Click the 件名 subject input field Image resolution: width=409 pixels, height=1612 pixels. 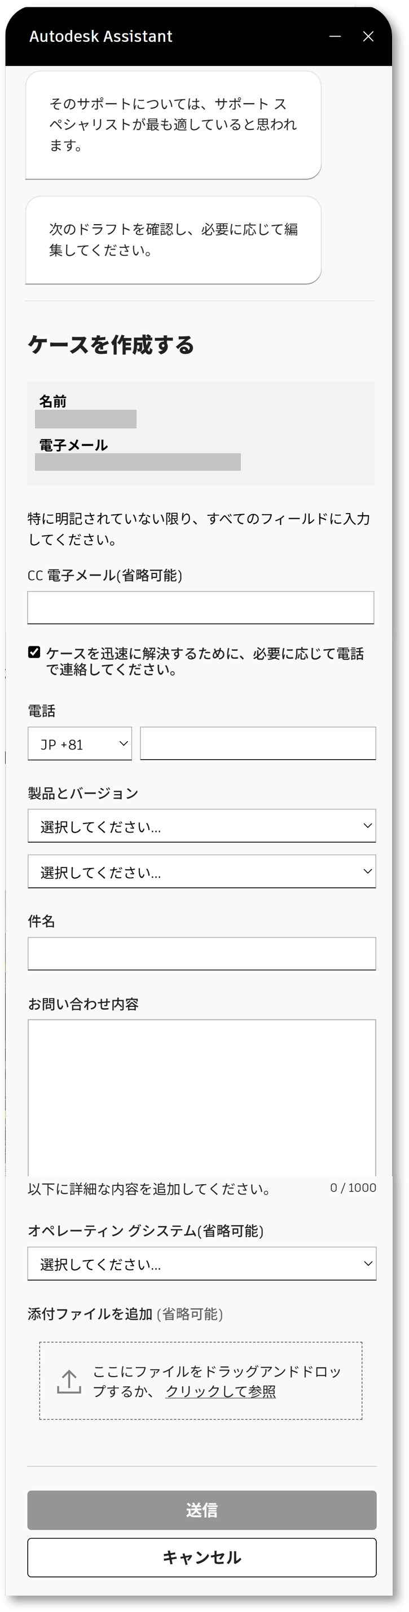coord(201,953)
